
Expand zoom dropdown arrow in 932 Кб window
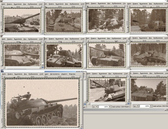pyautogui.click(x=151, y=106)
